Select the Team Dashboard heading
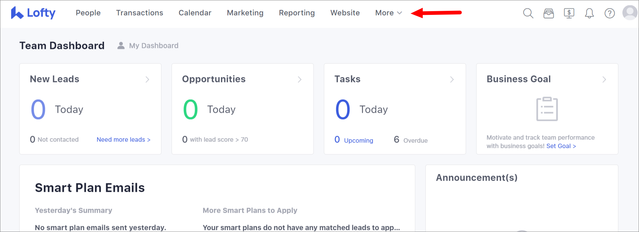Image resolution: width=639 pixels, height=232 pixels. pos(62,46)
